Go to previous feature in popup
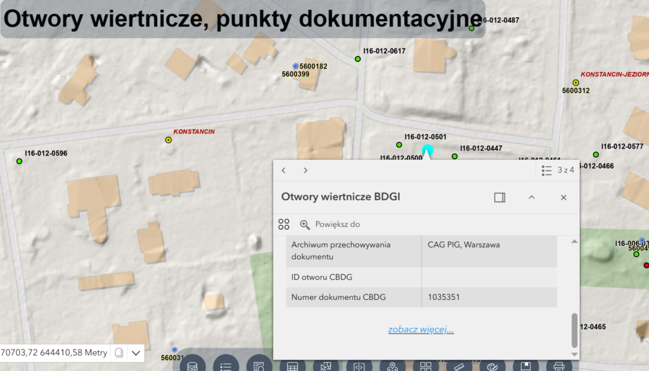 (x=284, y=171)
